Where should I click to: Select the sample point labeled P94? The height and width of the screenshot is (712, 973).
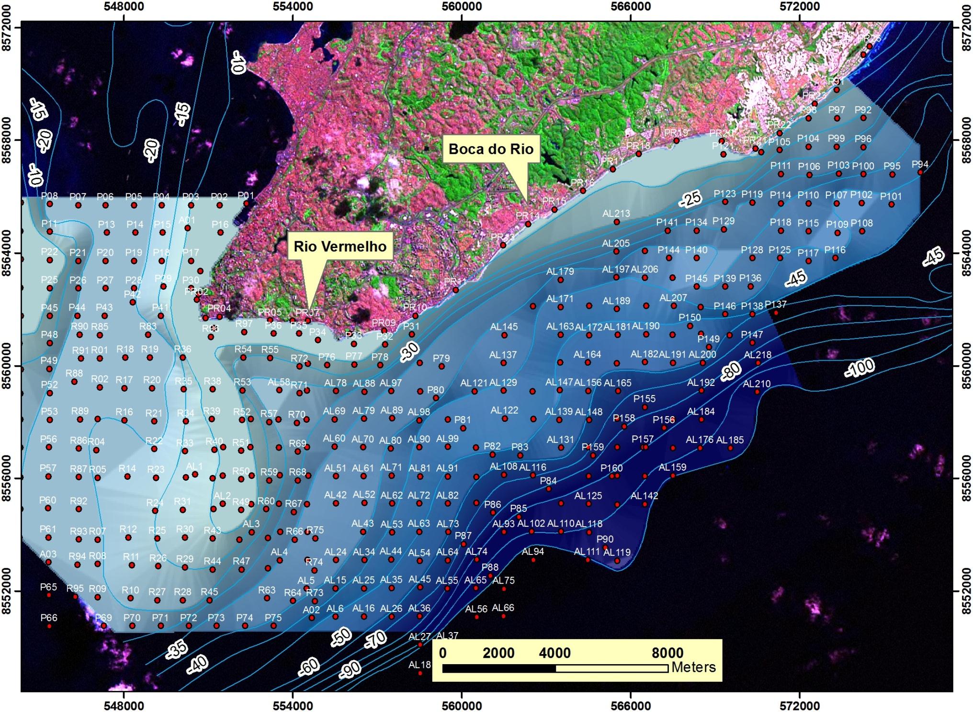(x=920, y=172)
